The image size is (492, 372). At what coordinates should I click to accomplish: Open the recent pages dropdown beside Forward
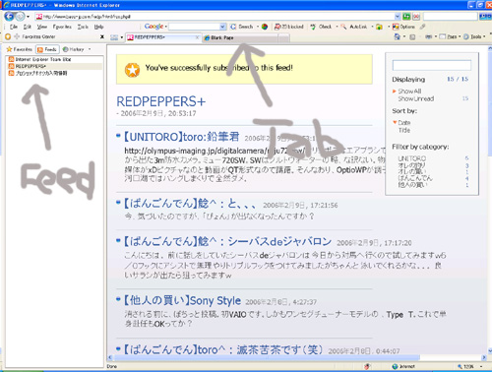click(28, 17)
